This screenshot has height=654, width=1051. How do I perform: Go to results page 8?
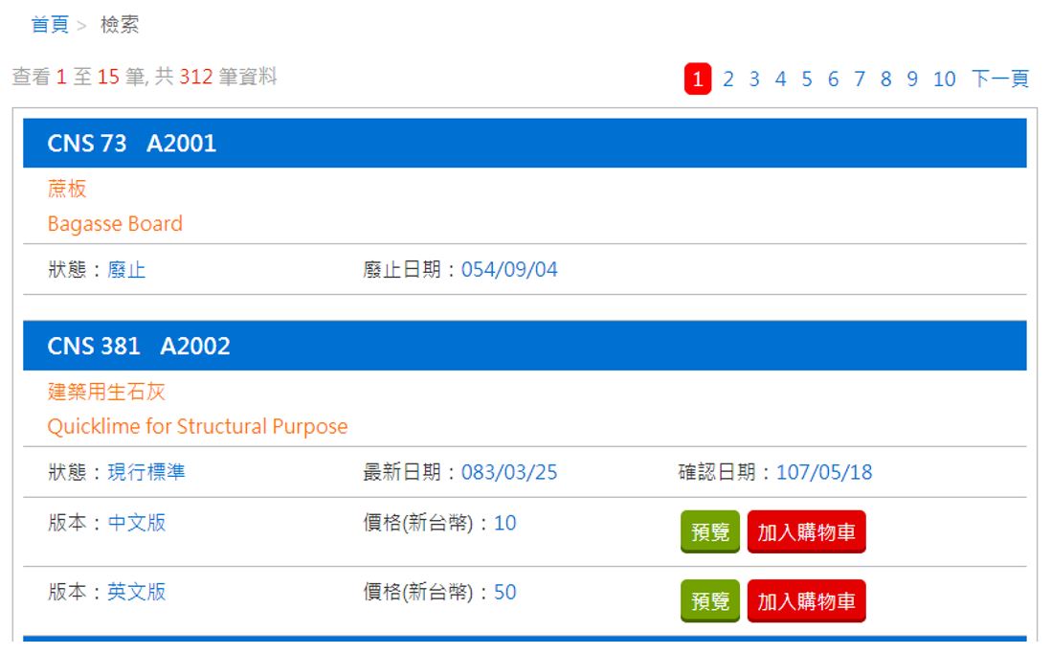click(x=885, y=79)
